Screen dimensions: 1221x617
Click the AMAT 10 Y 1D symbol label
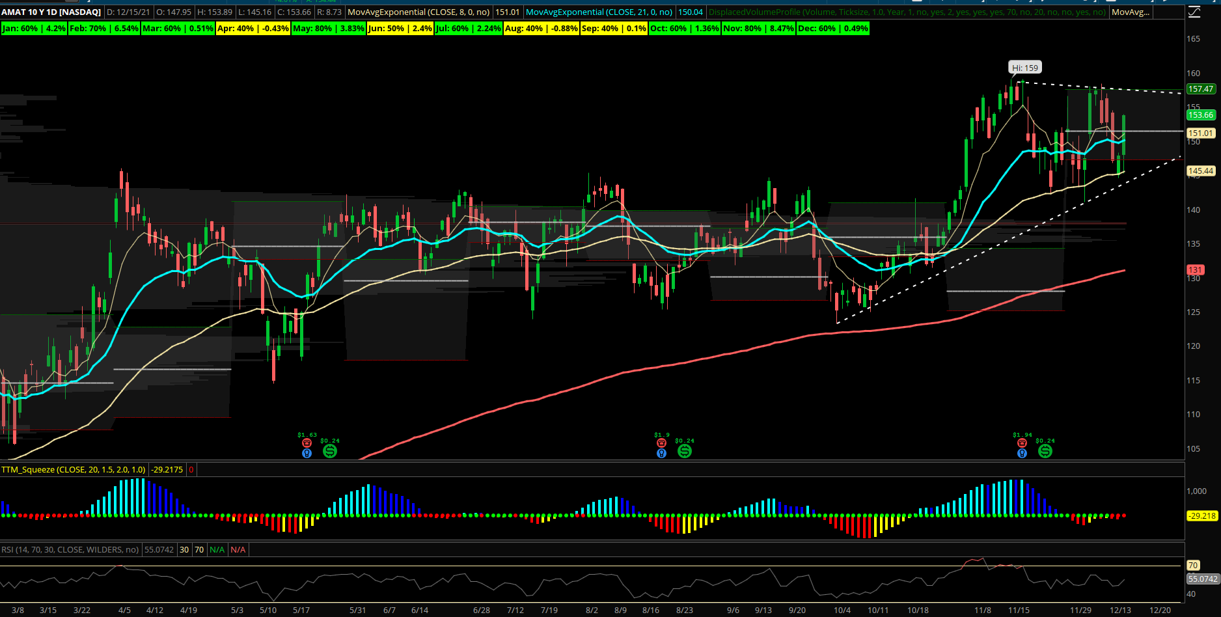pyautogui.click(x=51, y=12)
